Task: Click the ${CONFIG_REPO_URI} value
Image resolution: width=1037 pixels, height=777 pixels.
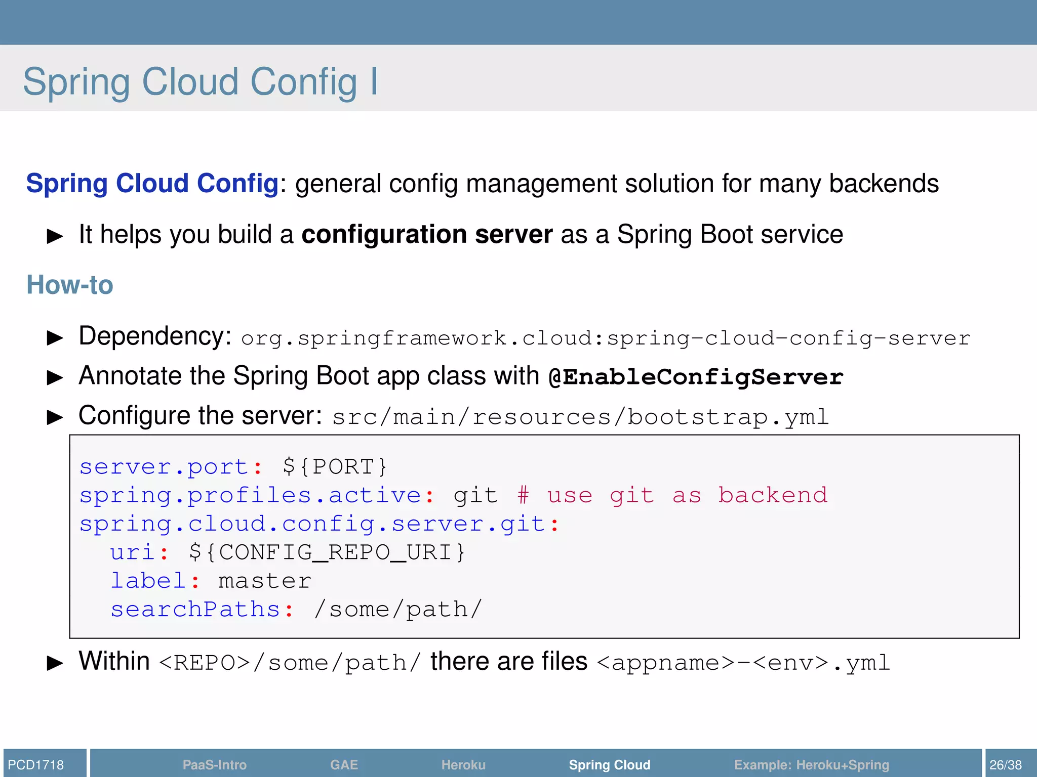Action: click(327, 552)
